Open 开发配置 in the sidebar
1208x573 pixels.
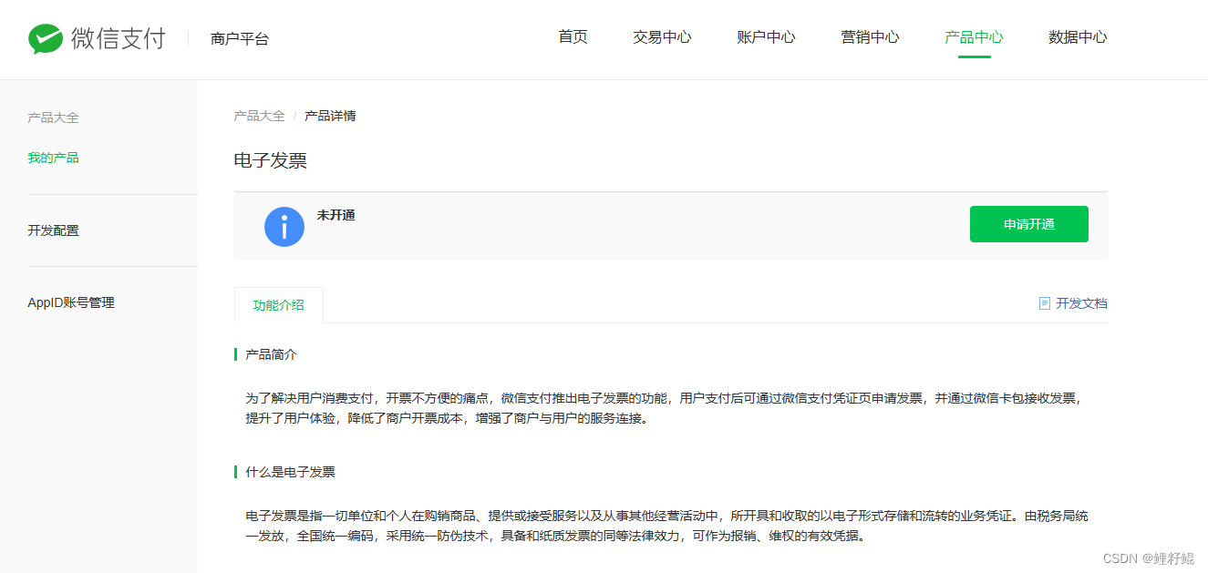tap(53, 230)
